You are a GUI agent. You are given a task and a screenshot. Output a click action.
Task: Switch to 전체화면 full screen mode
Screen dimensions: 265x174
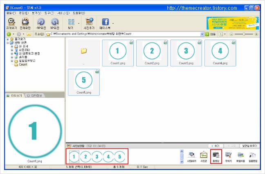tap(25, 23)
